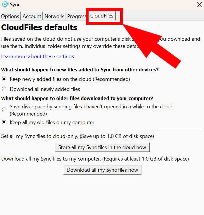The height and width of the screenshot is (215, 204).
Task: Click Download all my Sync files now button
Action: click(x=102, y=170)
